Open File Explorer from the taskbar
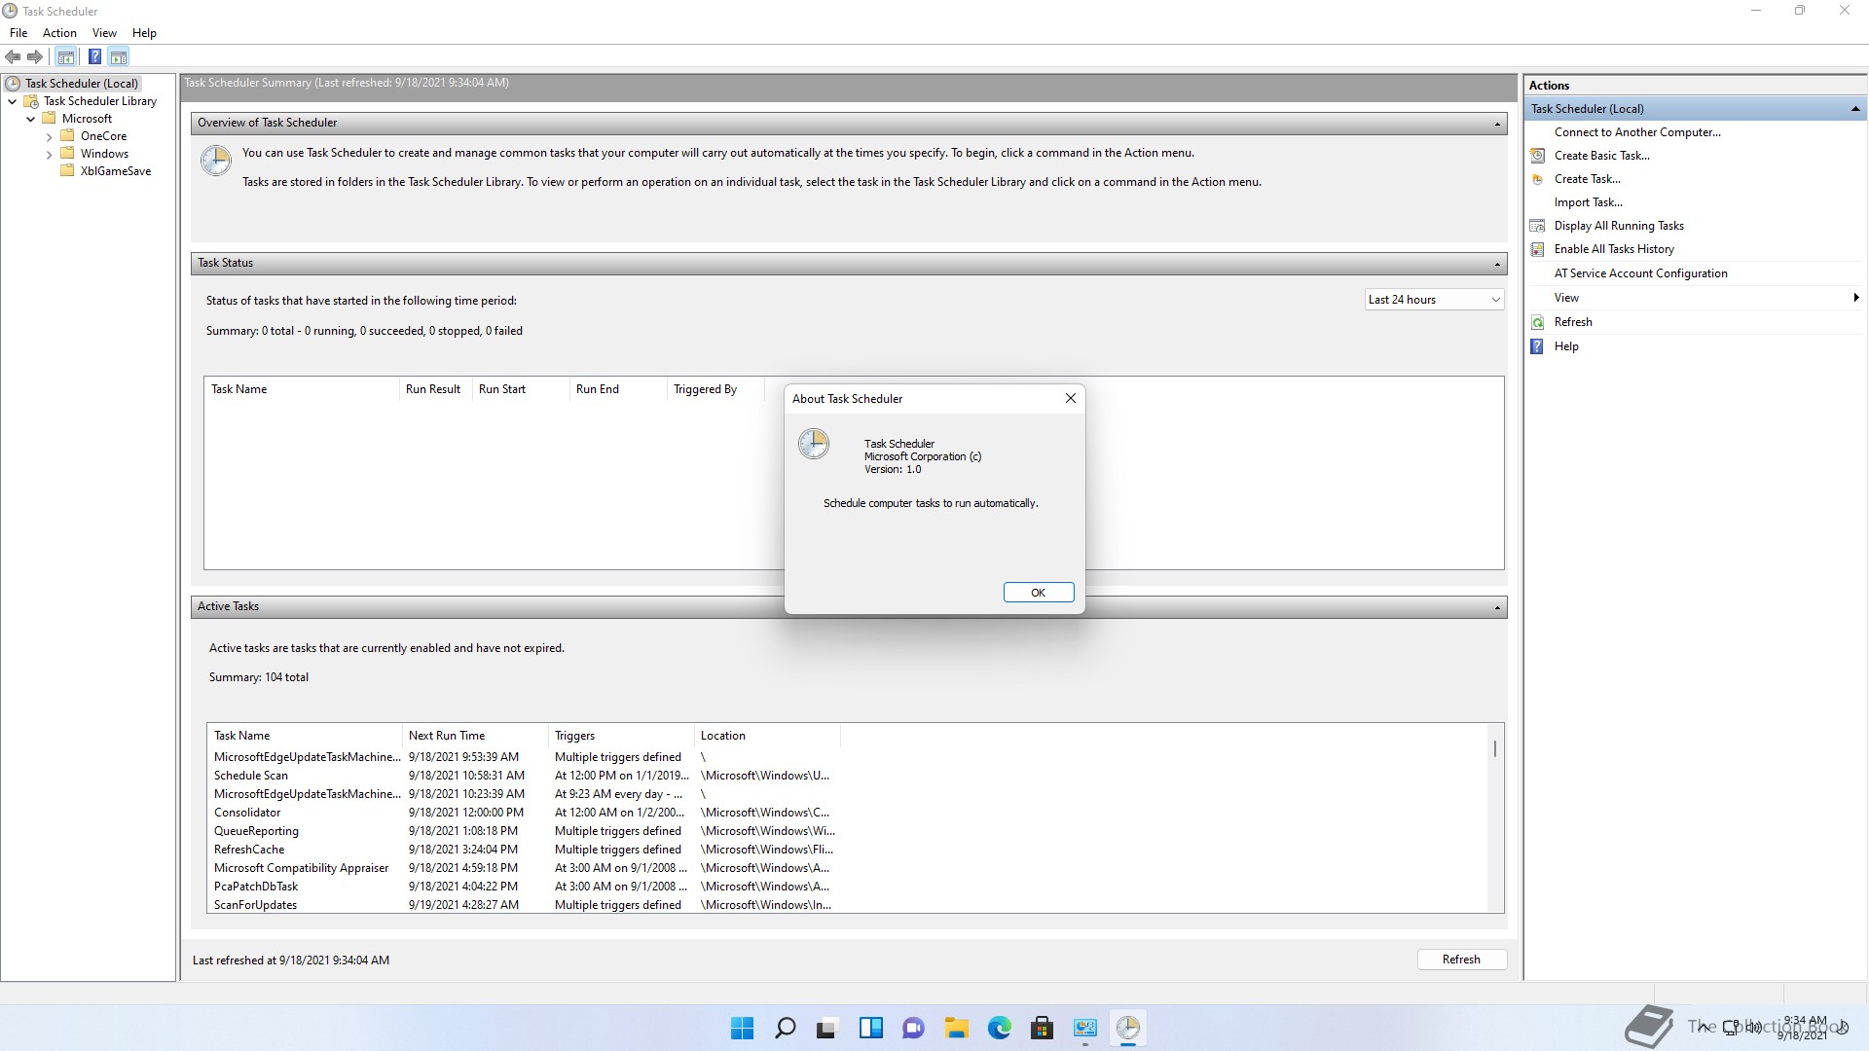The height and width of the screenshot is (1051, 1869). tap(956, 1028)
